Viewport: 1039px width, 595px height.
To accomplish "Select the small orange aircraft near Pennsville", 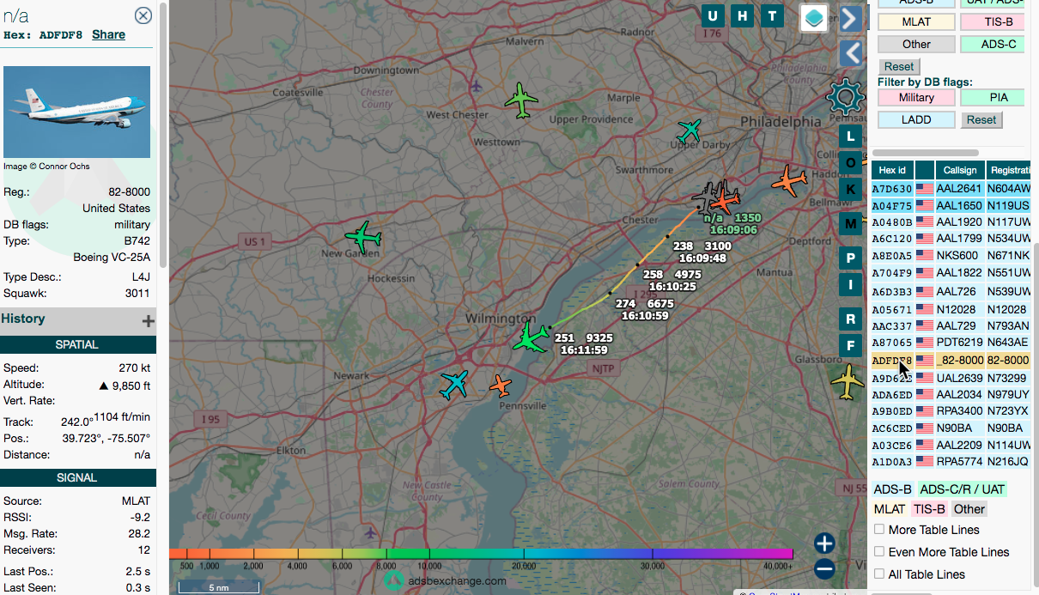I will tap(501, 386).
